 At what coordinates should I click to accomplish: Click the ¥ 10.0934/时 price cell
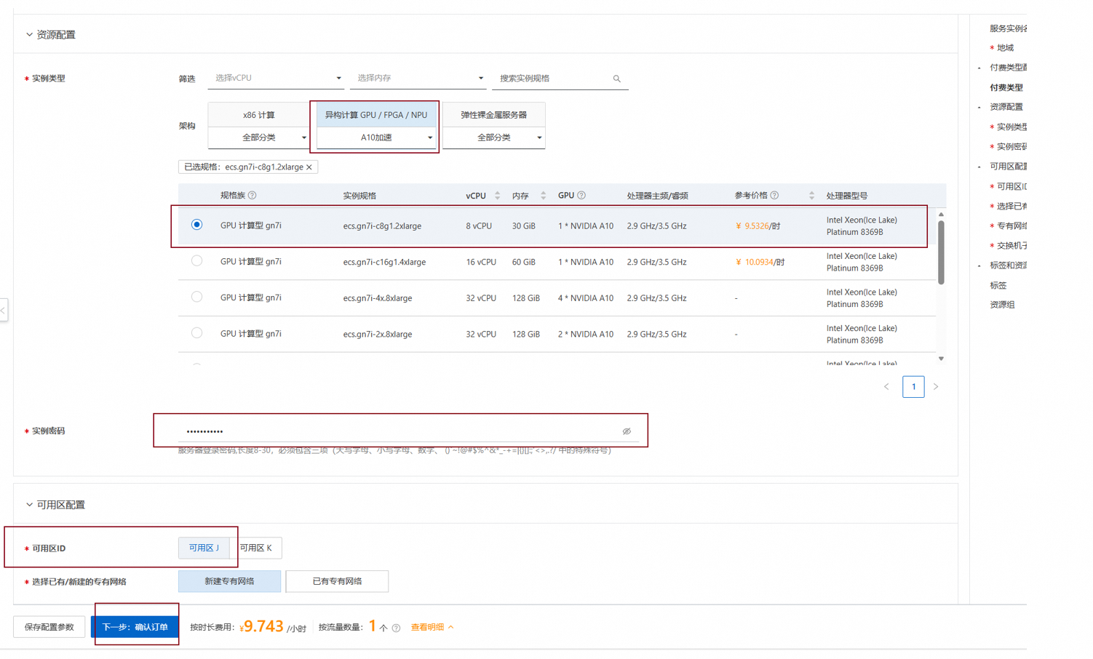click(x=760, y=262)
